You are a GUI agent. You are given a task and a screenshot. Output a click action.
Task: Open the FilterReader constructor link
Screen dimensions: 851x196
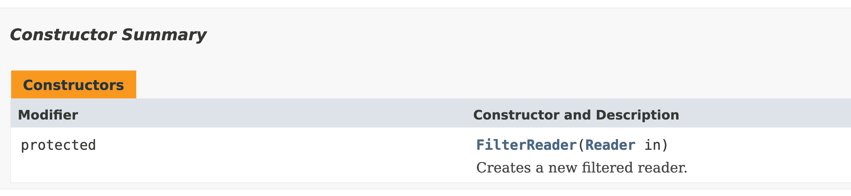526,145
